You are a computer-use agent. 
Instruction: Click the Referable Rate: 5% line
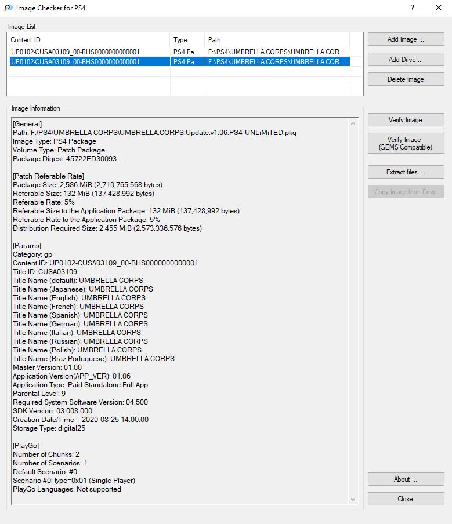(x=44, y=202)
